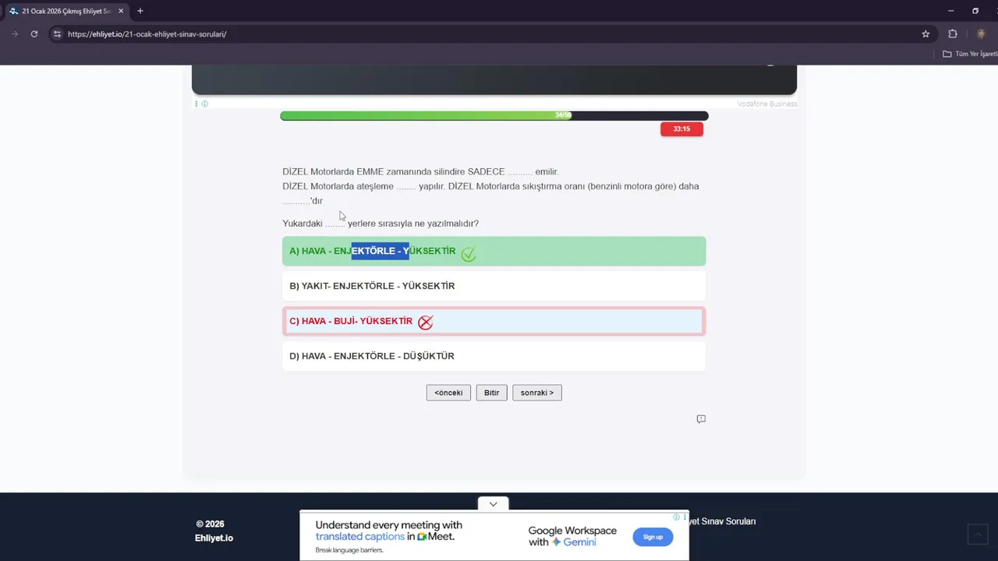Go to next question with sonraki > button
The height and width of the screenshot is (561, 998).
coord(537,393)
